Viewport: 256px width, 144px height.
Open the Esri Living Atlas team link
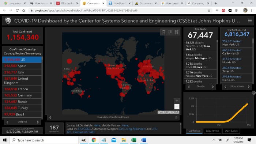tap(132, 129)
